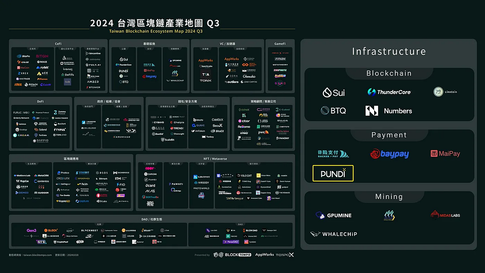Open the Backer Pay logo under Payment
The width and height of the screenshot is (485, 273).
click(333, 154)
